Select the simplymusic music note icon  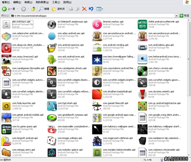tap(52, 25)
